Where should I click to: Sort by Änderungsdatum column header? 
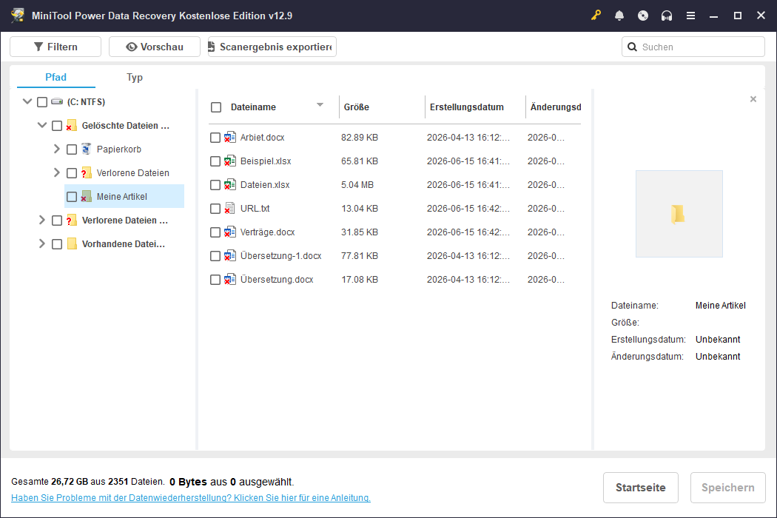[555, 107]
